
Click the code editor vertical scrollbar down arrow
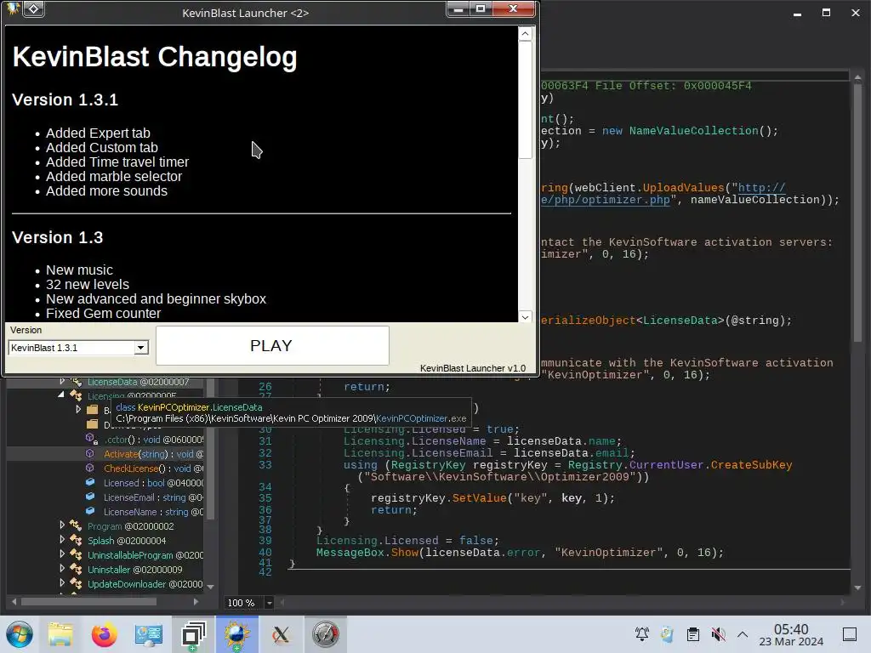click(857, 588)
